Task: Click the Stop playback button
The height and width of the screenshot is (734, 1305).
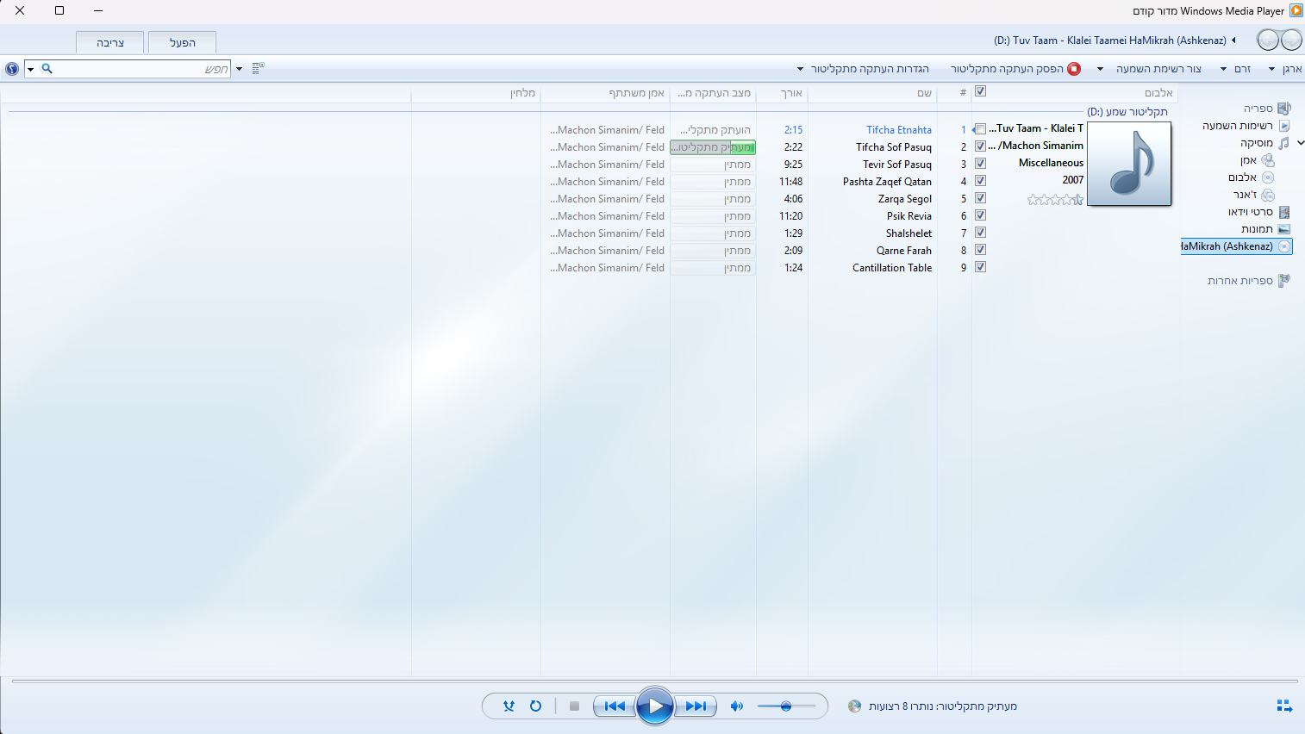Action: (574, 706)
